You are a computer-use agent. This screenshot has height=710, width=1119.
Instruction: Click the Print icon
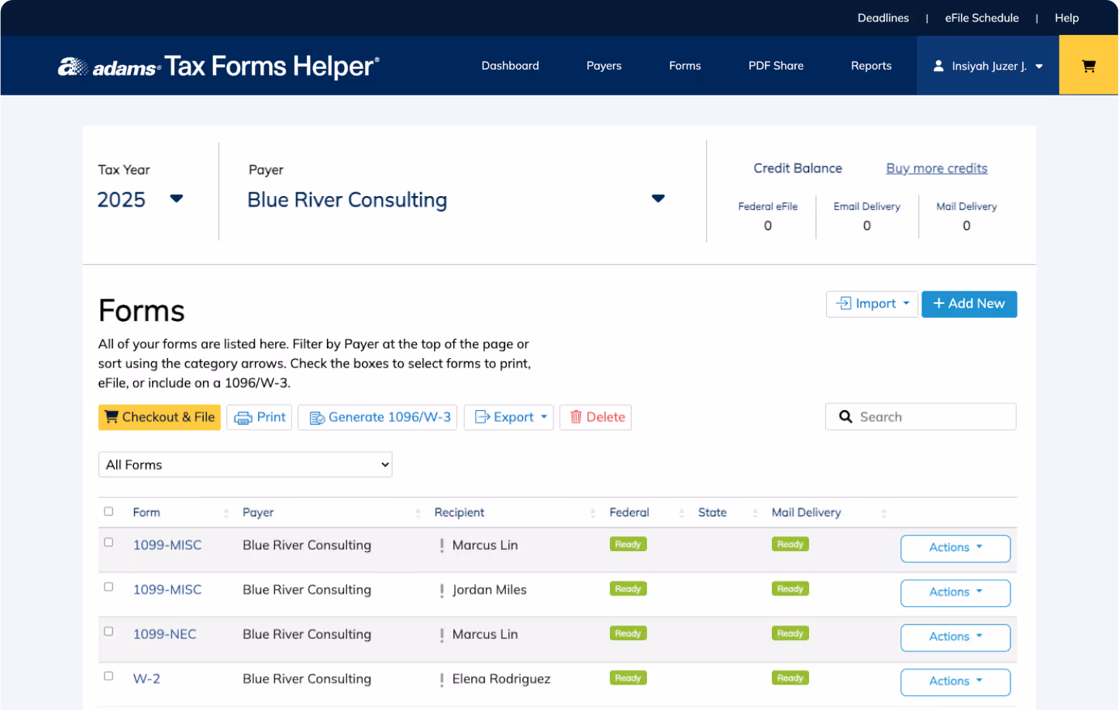243,417
